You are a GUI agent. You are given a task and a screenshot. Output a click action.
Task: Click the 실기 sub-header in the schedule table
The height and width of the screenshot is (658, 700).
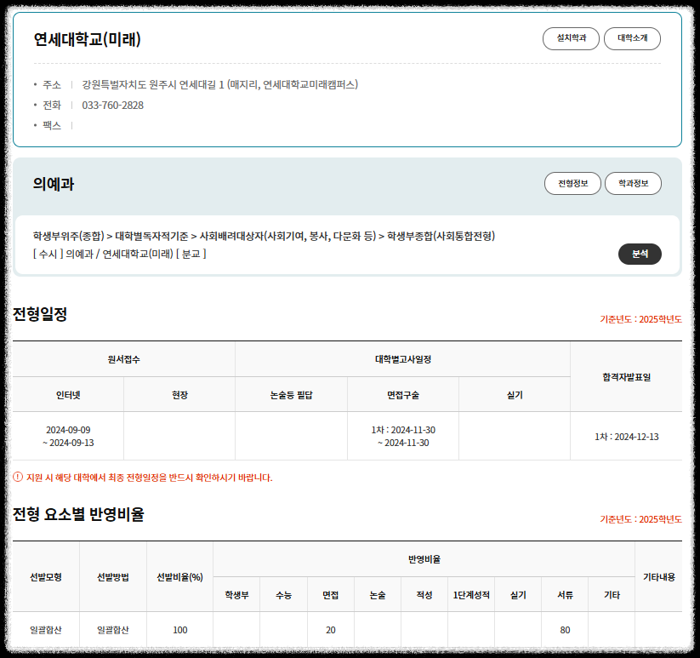point(515,395)
